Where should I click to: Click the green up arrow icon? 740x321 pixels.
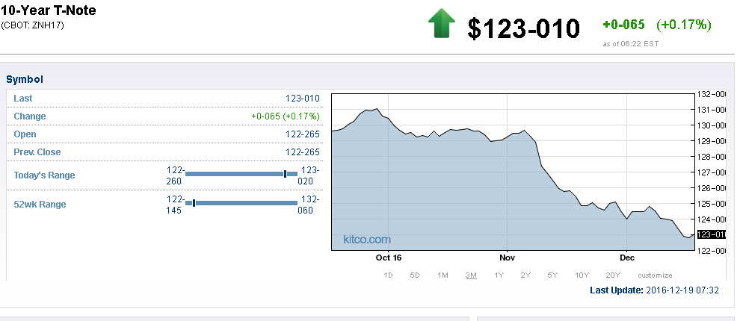click(x=441, y=25)
